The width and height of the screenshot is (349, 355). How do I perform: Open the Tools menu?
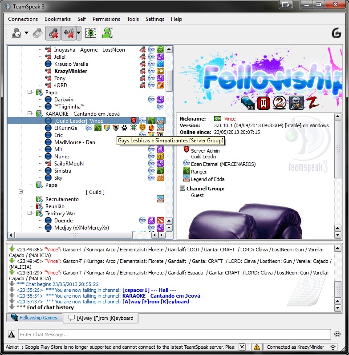(x=133, y=19)
